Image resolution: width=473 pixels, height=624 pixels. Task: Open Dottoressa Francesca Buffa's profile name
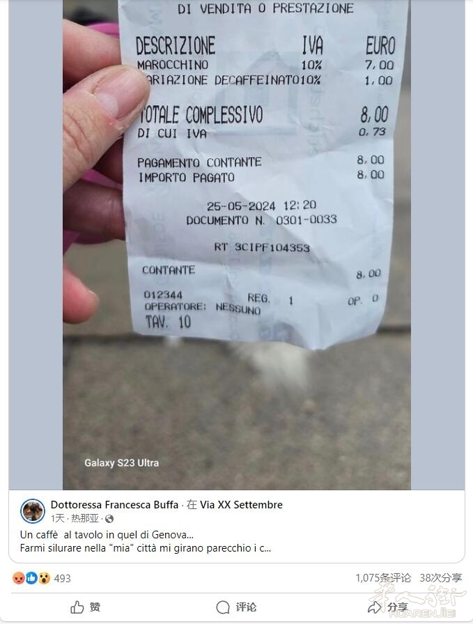coord(114,505)
